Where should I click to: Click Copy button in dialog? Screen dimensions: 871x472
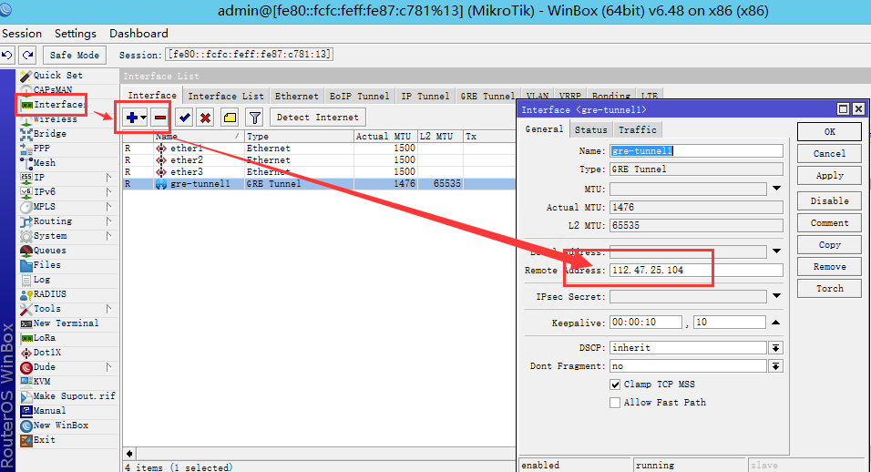click(x=829, y=245)
